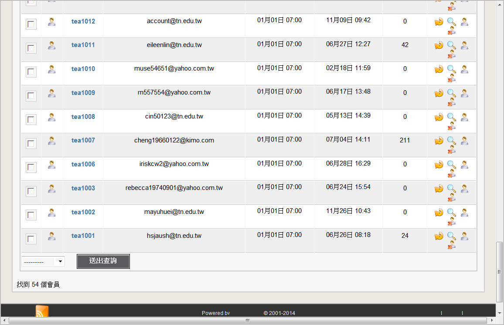Click the magnifier icon in tea1006 row

[451, 165]
